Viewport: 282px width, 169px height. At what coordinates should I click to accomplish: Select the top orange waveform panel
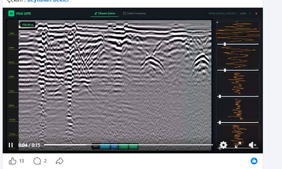(x=238, y=31)
